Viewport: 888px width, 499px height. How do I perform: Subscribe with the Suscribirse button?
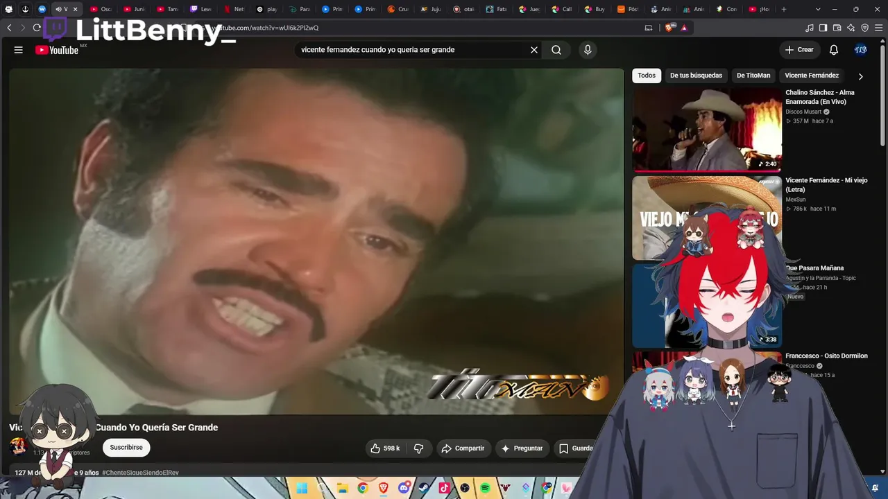tap(126, 448)
